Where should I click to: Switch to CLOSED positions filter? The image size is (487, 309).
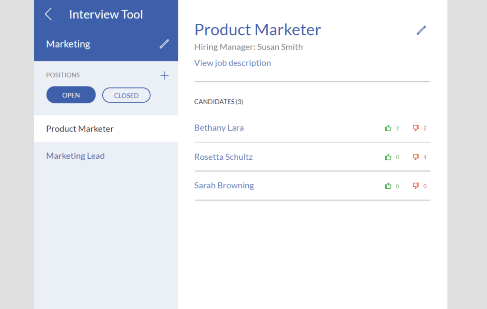[x=126, y=96]
